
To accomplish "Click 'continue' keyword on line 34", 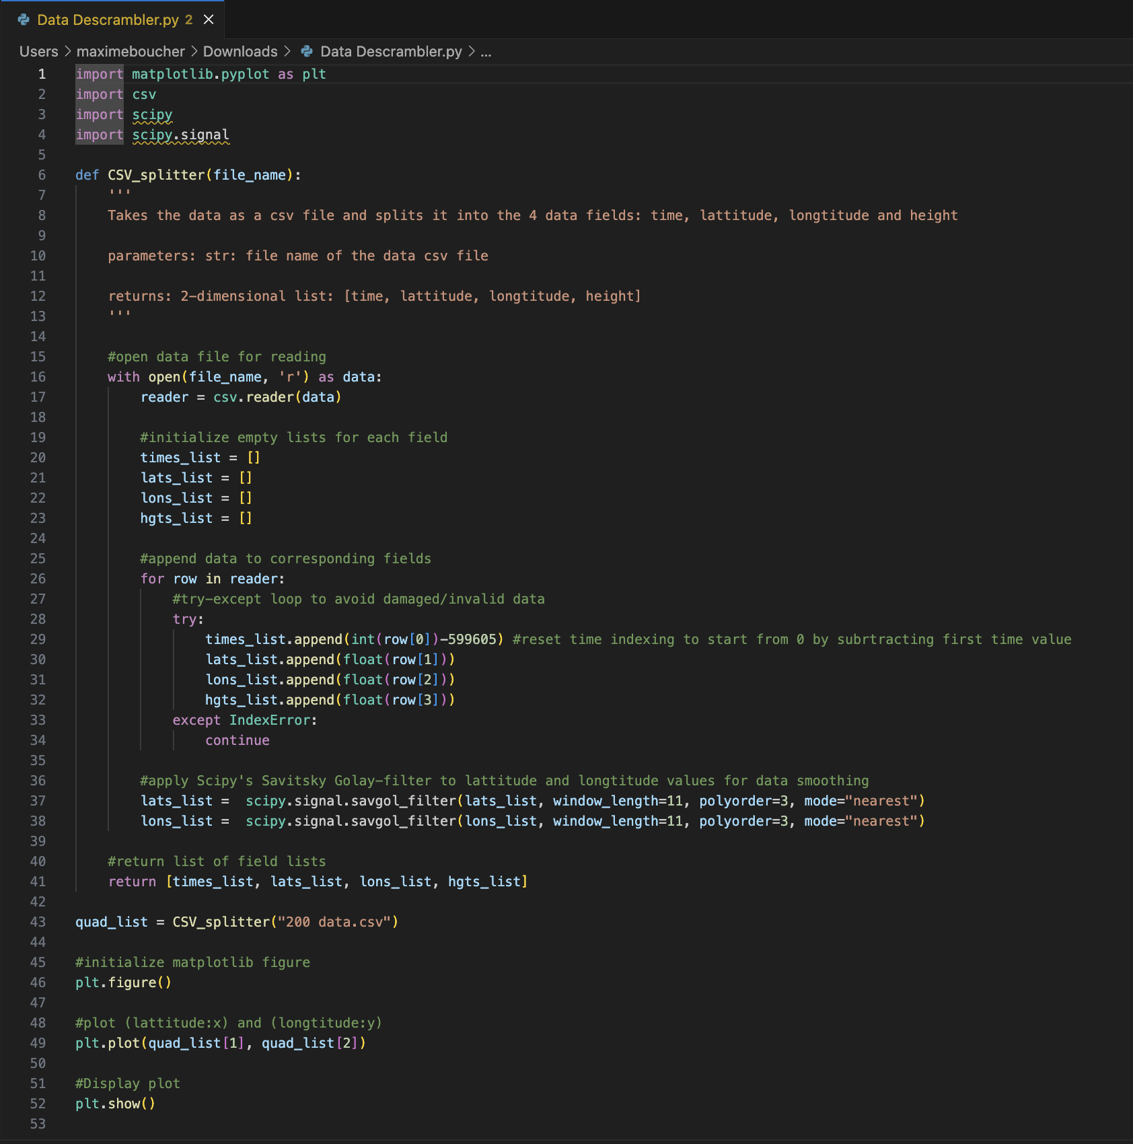I will point(237,740).
